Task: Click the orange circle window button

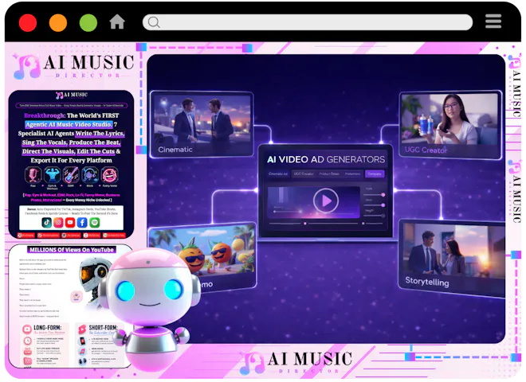Action: (58, 23)
